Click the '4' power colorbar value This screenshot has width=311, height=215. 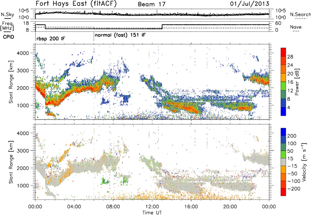point(289,108)
